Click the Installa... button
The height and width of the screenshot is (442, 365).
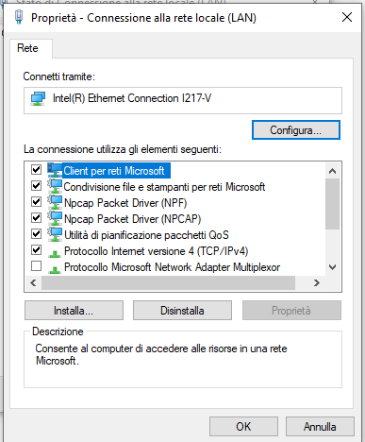click(74, 311)
